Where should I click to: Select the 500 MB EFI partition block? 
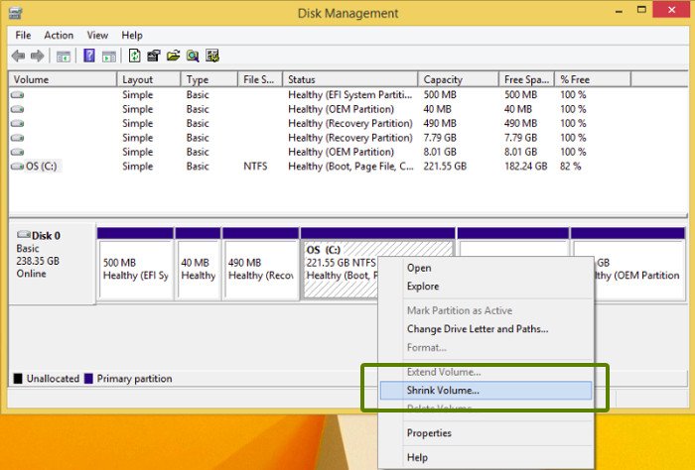(134, 268)
